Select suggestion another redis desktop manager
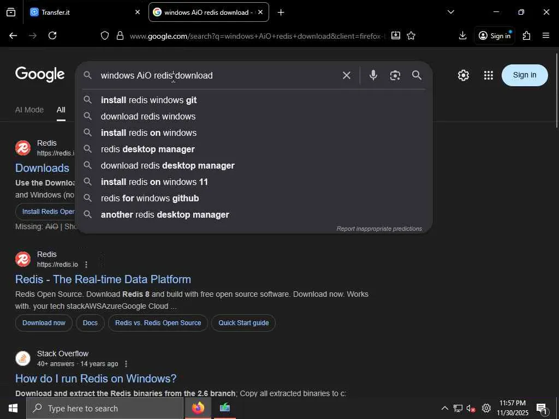The width and height of the screenshot is (559, 419). pos(254,215)
